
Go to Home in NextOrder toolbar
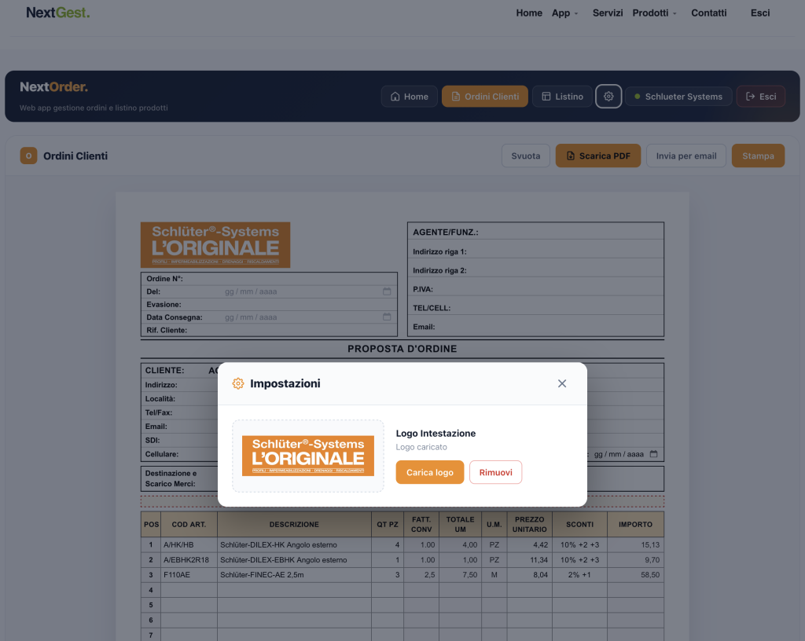[x=409, y=97]
